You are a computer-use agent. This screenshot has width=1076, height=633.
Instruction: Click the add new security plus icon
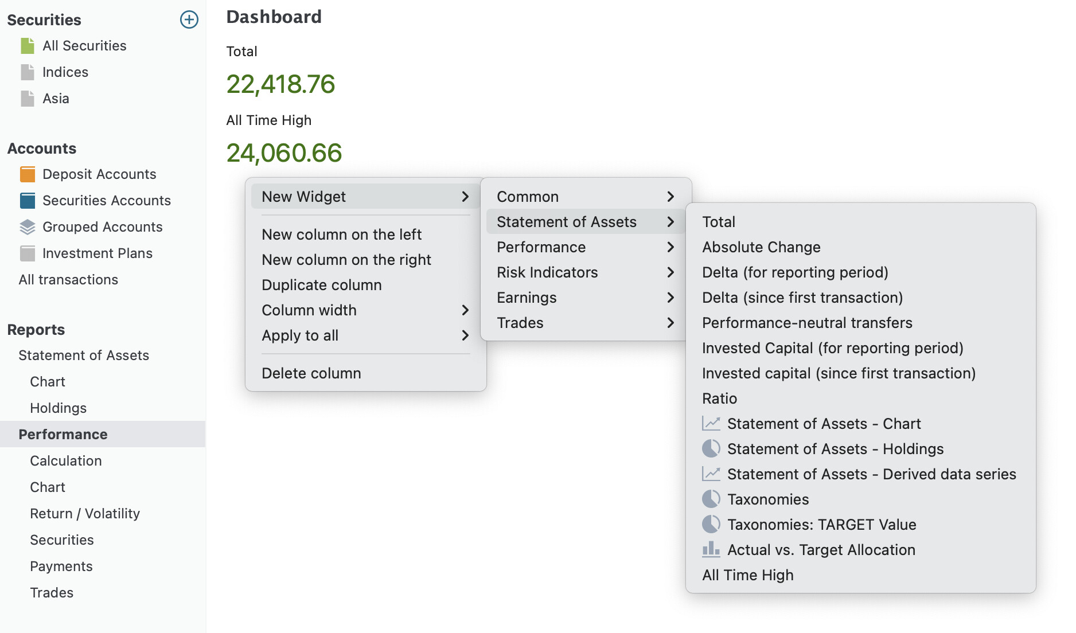189,19
